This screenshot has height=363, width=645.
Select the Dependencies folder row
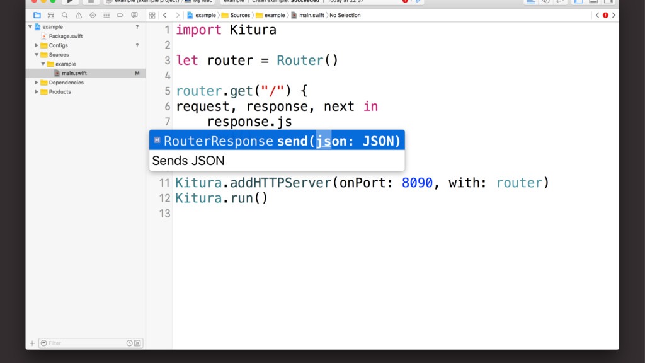(x=86, y=83)
